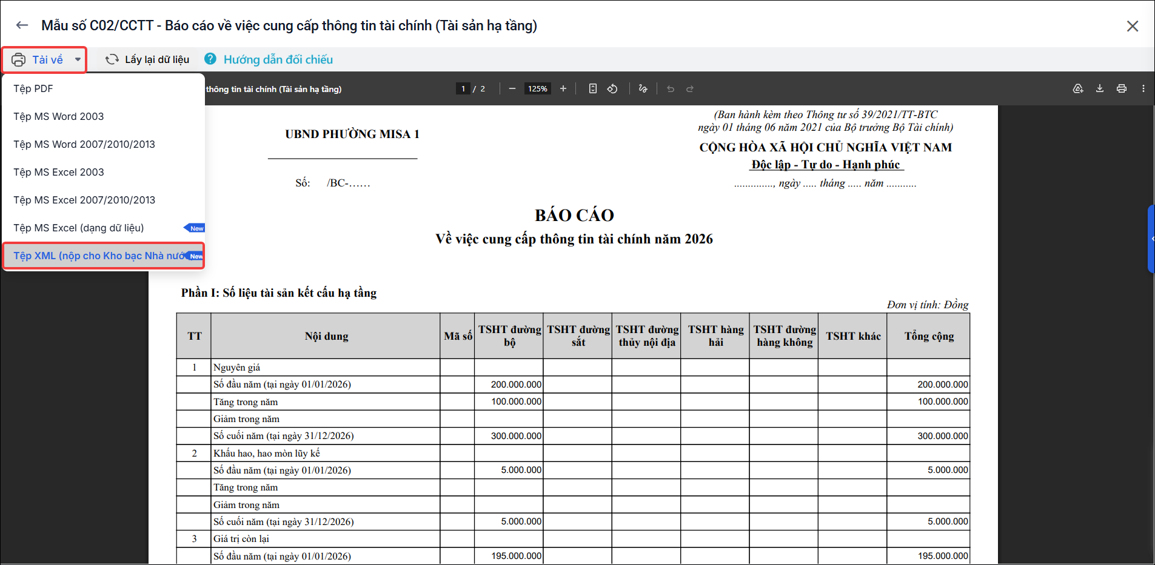Screen dimensions: 1155x565
Task: Click the fit to page icon
Action: click(593, 88)
